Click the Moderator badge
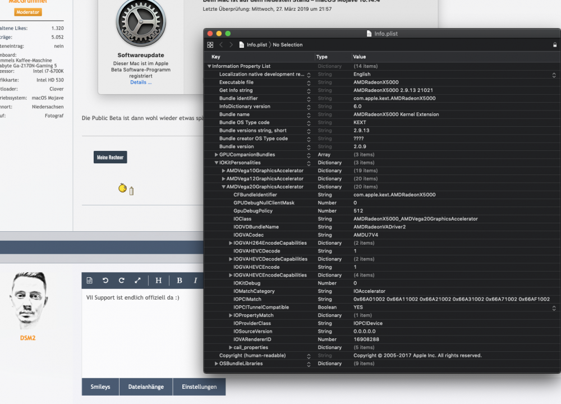This screenshot has height=404, width=561. pyautogui.click(x=28, y=12)
